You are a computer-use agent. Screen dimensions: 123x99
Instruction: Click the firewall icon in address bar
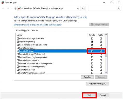tap(19, 8)
